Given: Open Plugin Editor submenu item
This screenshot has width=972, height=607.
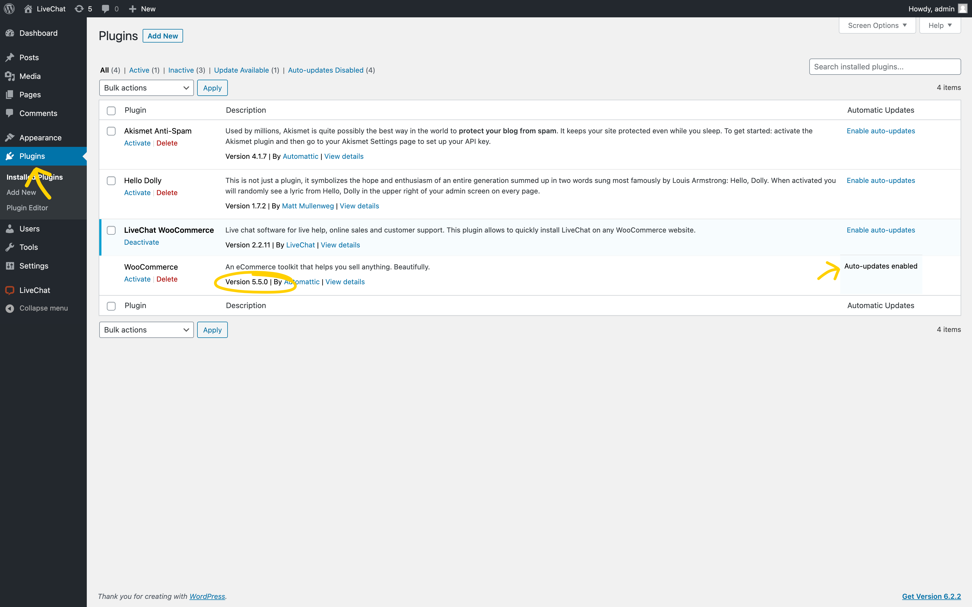Looking at the screenshot, I should click(27, 208).
